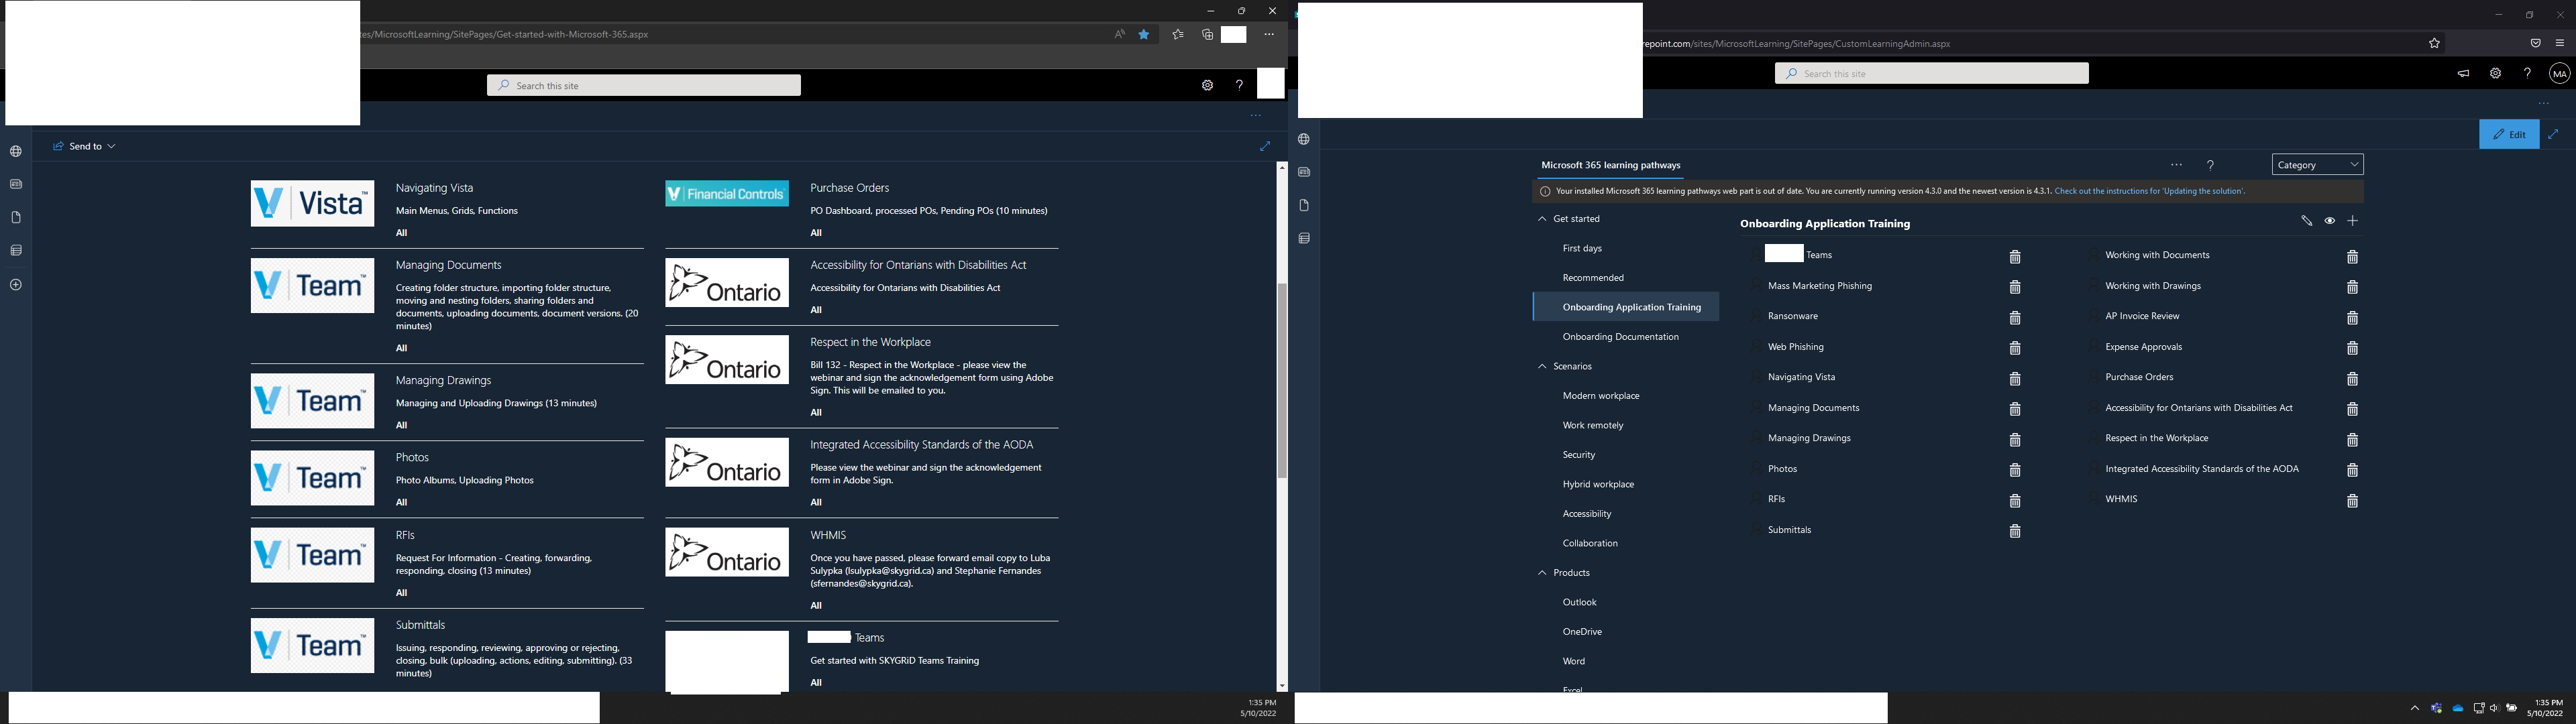This screenshot has width=2576, height=724.
Task: Select Security subcategory under Scenarios
Action: point(1579,455)
